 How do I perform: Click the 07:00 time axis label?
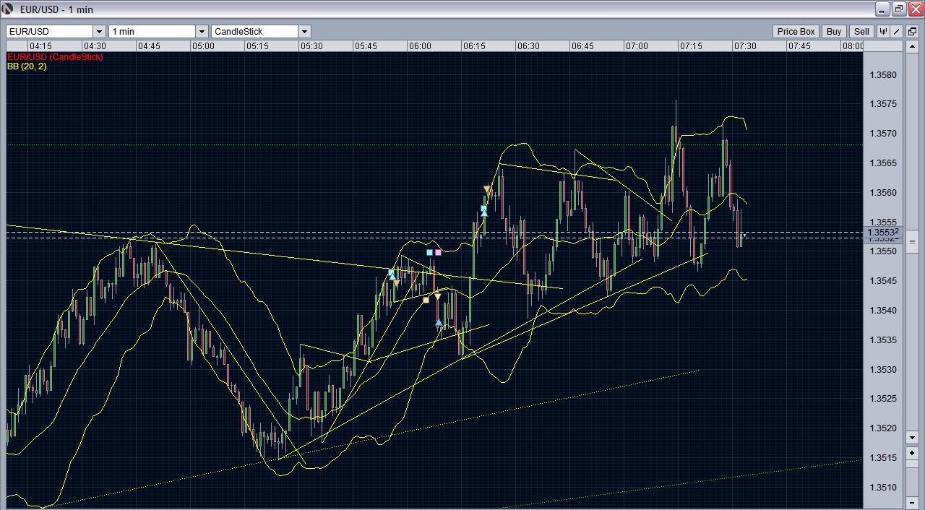[637, 46]
